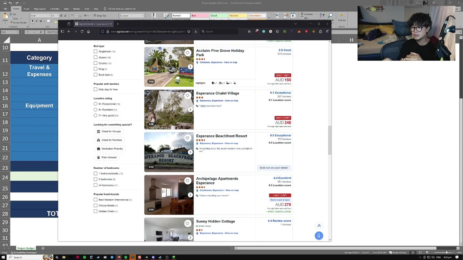Check 3+ bedrooms filter
This screenshot has height=260, width=463.
95,185
